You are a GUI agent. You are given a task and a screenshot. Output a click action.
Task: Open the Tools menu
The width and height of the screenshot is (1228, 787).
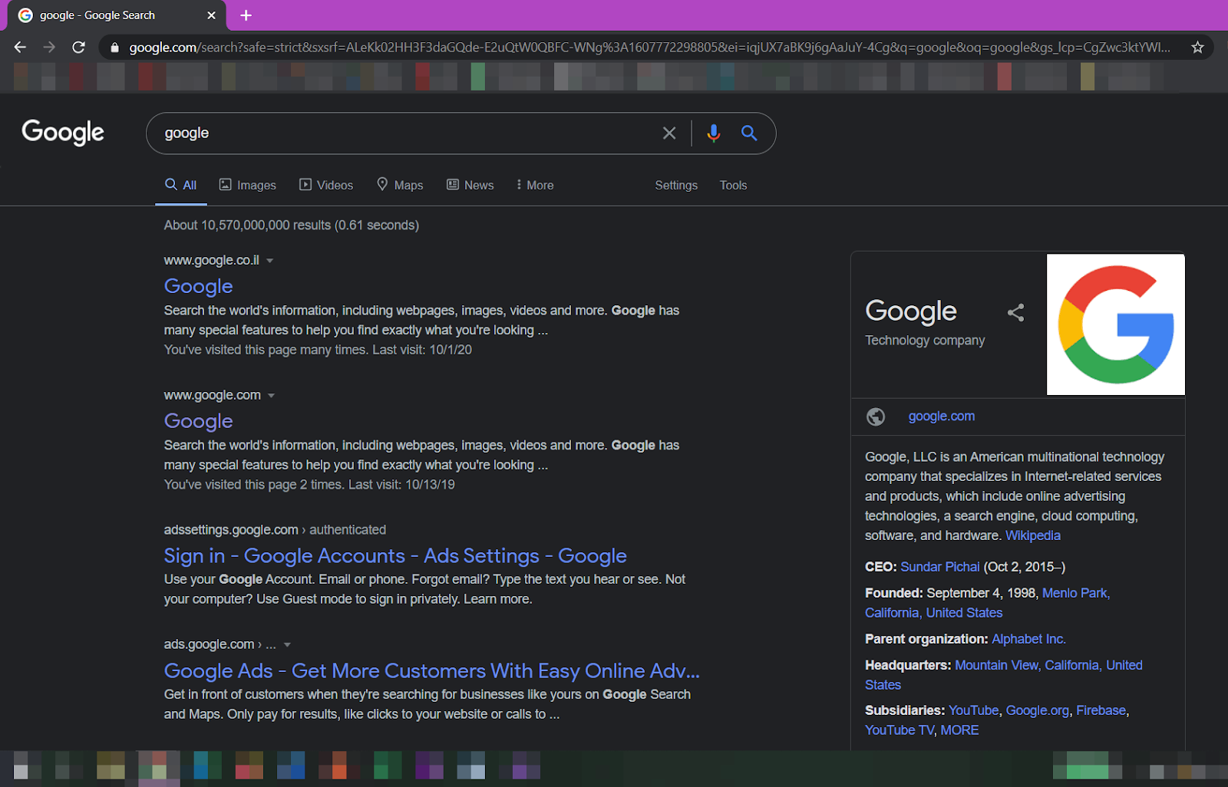coord(732,185)
